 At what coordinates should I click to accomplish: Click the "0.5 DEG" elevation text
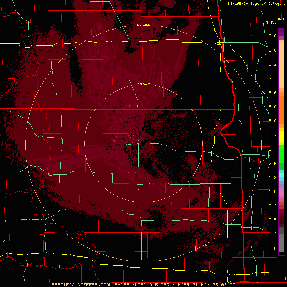click(x=159, y=285)
